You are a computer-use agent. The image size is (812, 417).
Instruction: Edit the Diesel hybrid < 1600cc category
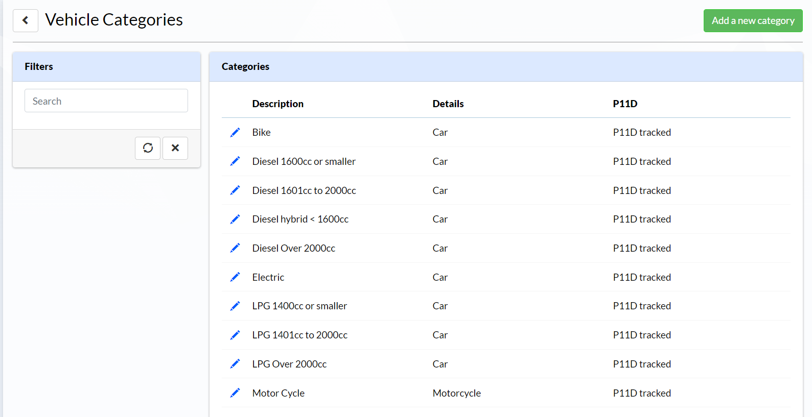tap(235, 219)
